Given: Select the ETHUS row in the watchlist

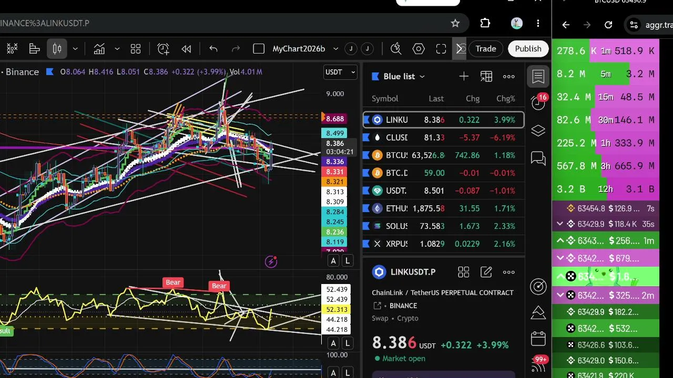Looking at the screenshot, I should tap(444, 208).
